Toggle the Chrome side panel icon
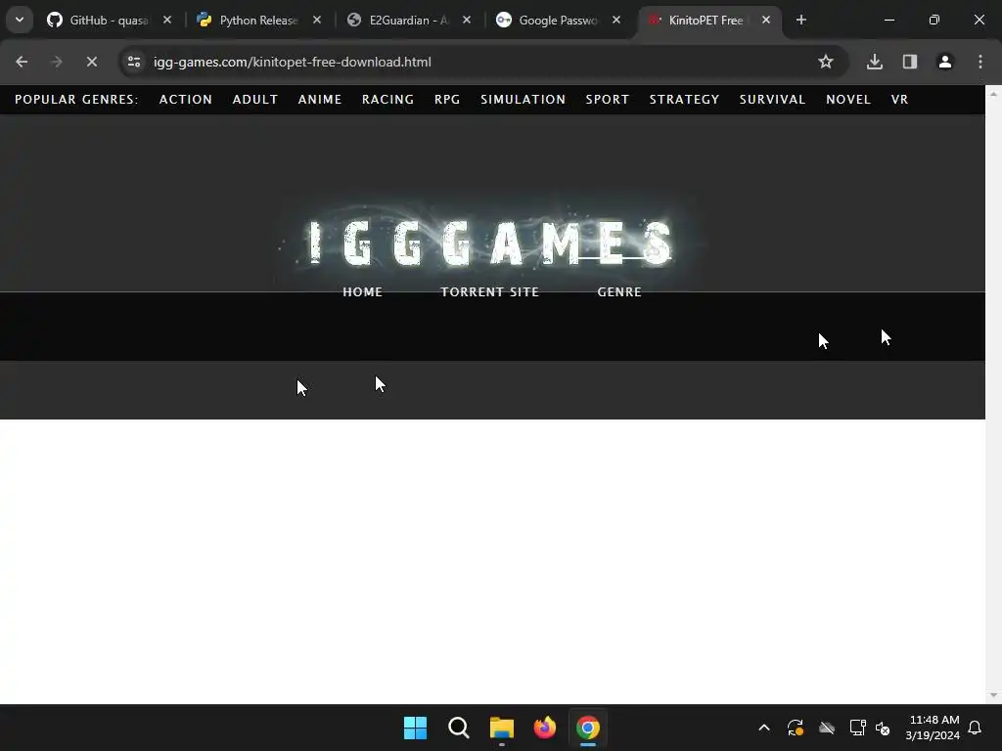The image size is (1002, 751). (910, 62)
